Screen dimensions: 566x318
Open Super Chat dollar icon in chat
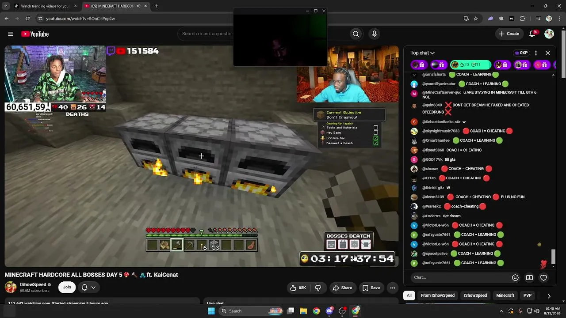(529, 277)
